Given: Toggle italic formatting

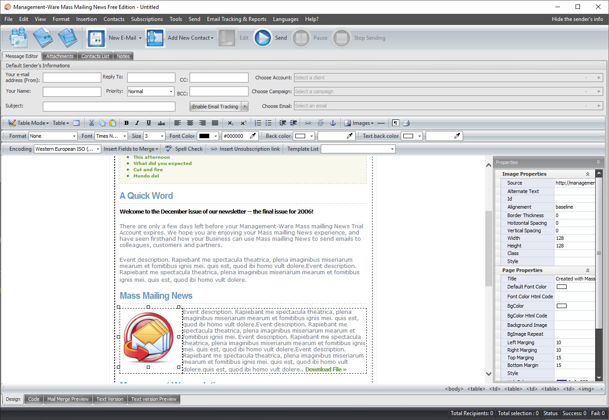Looking at the screenshot, I should click(137, 123).
